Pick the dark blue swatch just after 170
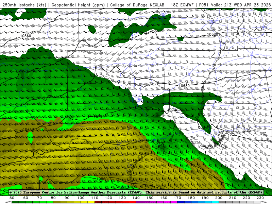The width and height of the screenshot is (272, 204). pos(181,202)
